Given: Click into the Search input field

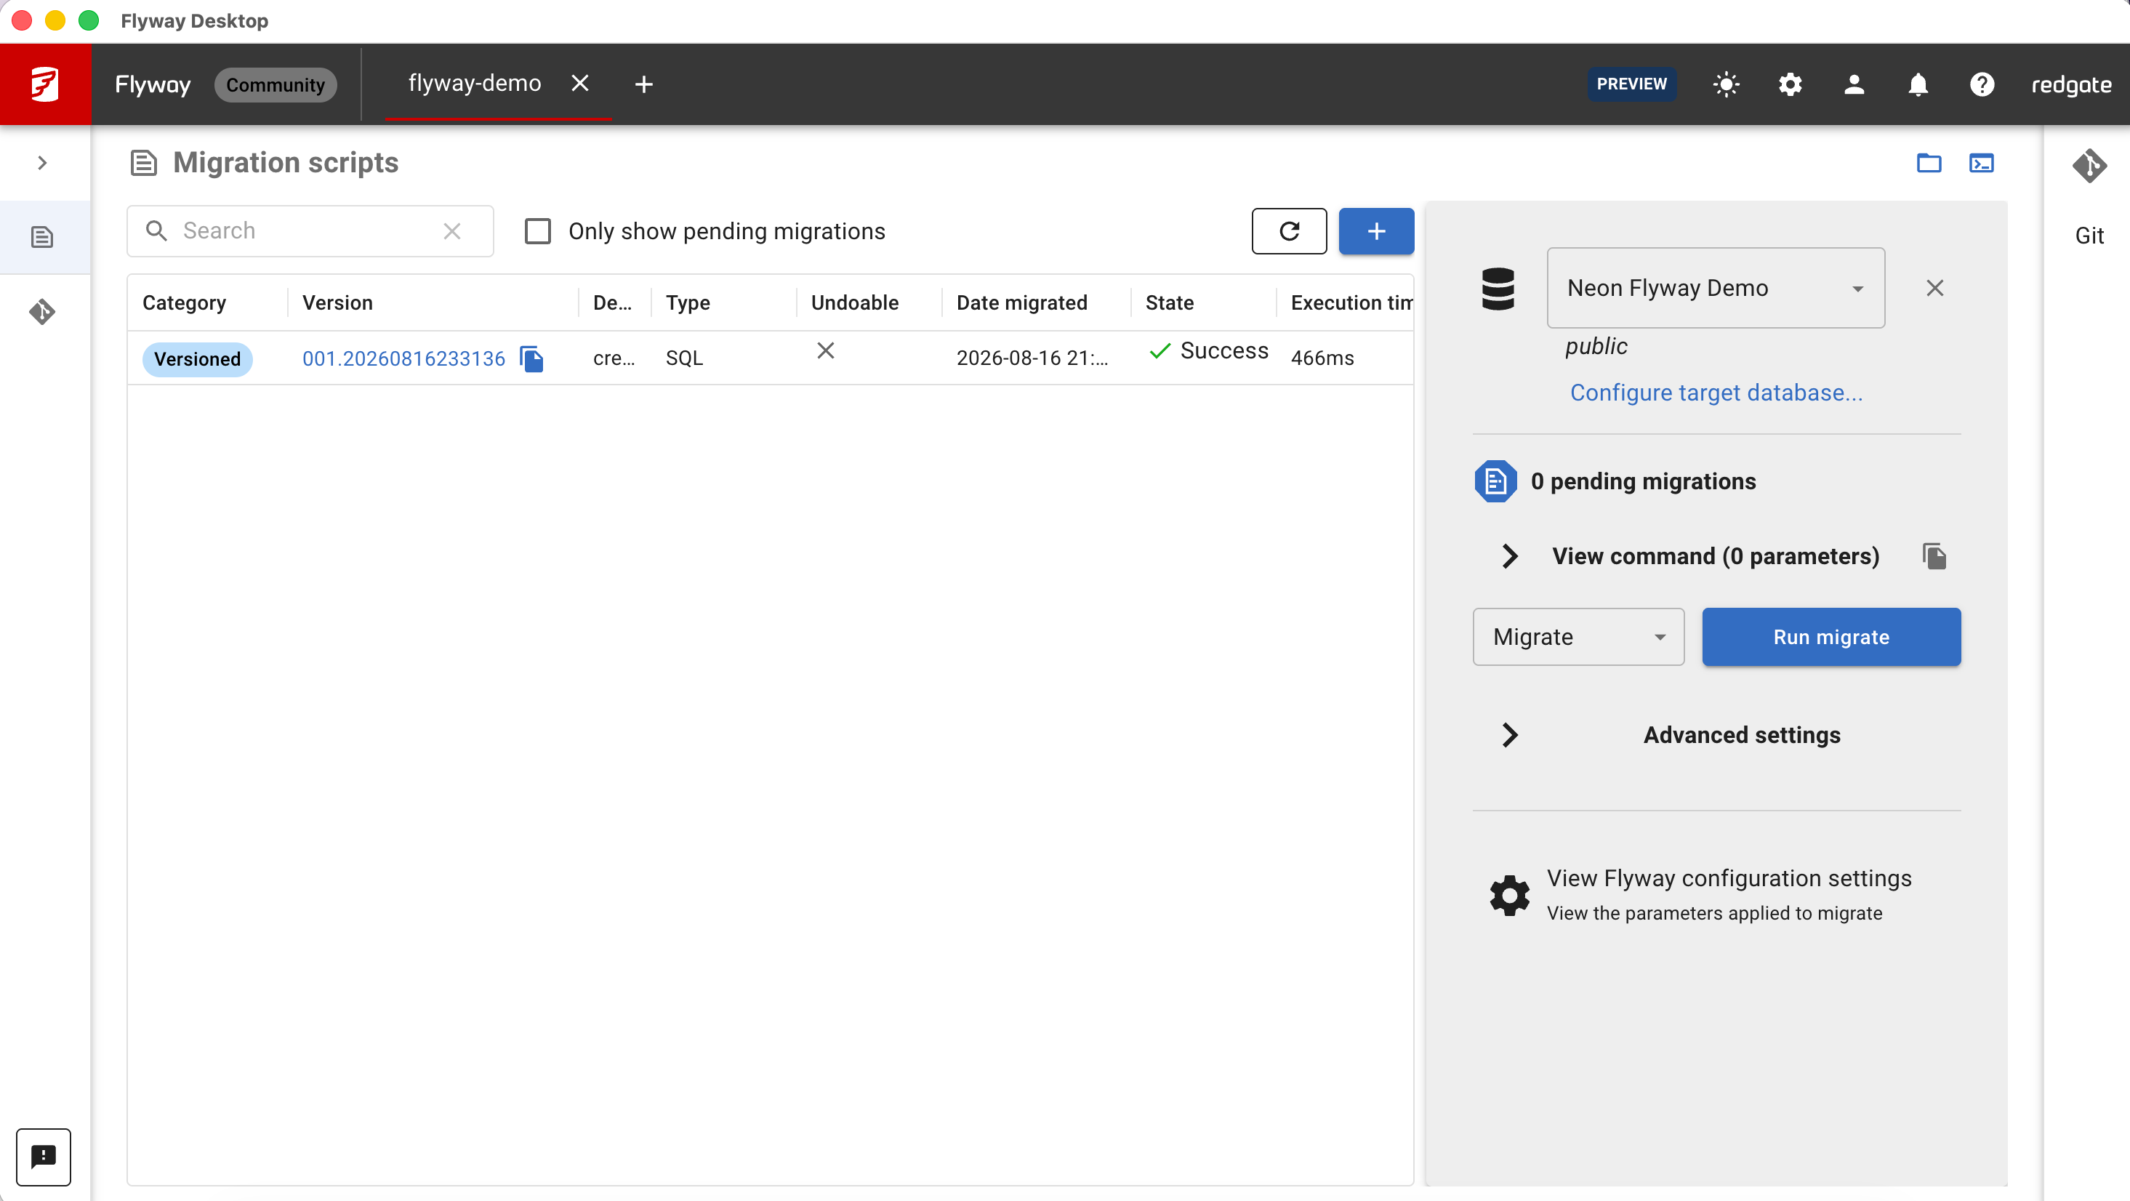Looking at the screenshot, I should [x=310, y=230].
